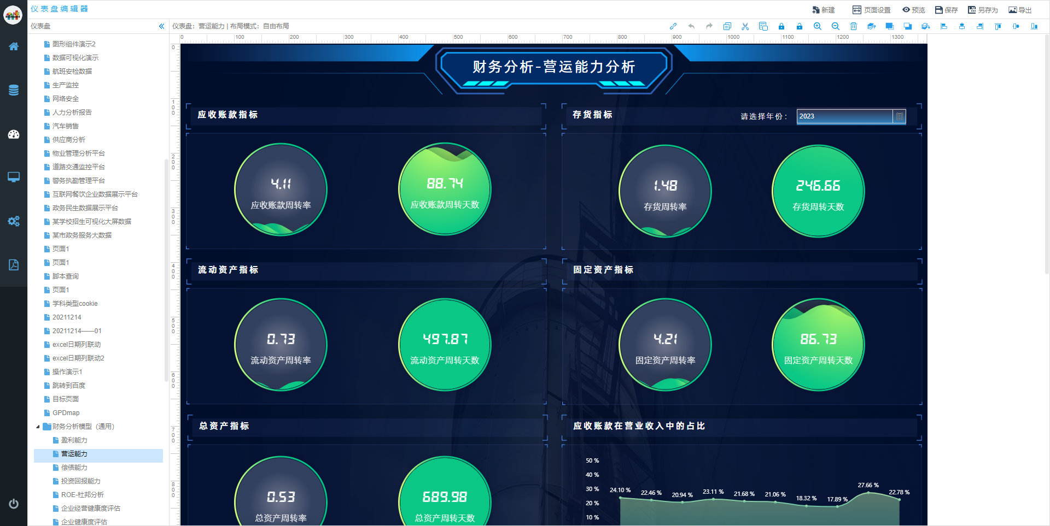Viewport: 1050px width, 526px height.
Task: Copy the selected component
Action: [x=727, y=26]
